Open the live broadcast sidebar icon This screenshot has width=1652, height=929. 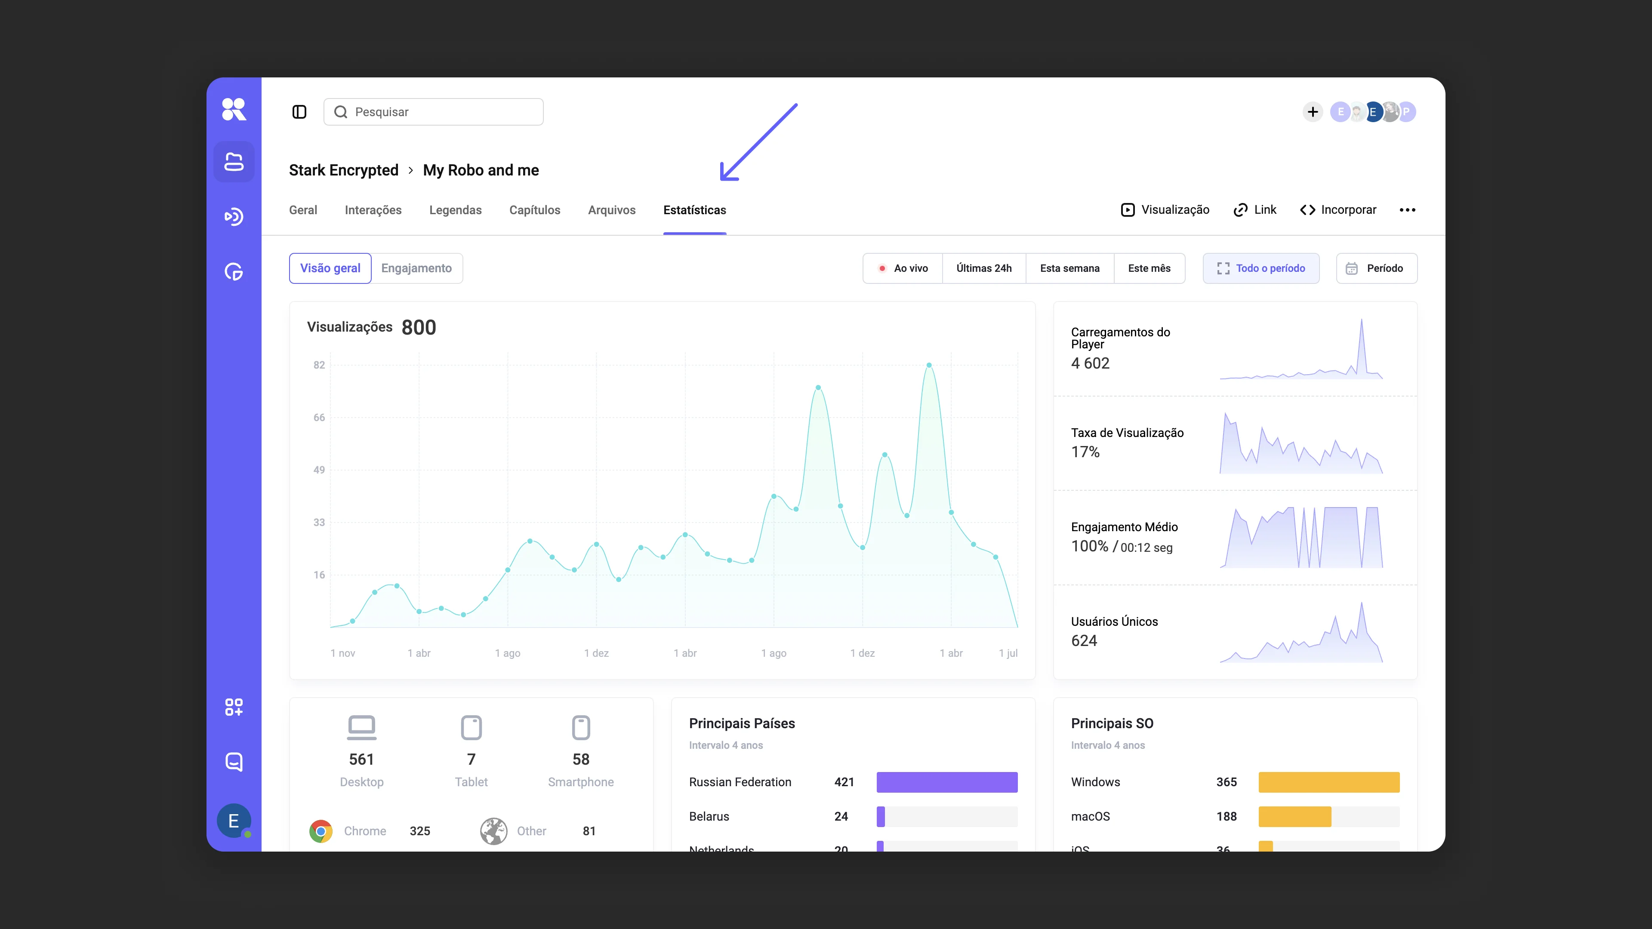[234, 217]
